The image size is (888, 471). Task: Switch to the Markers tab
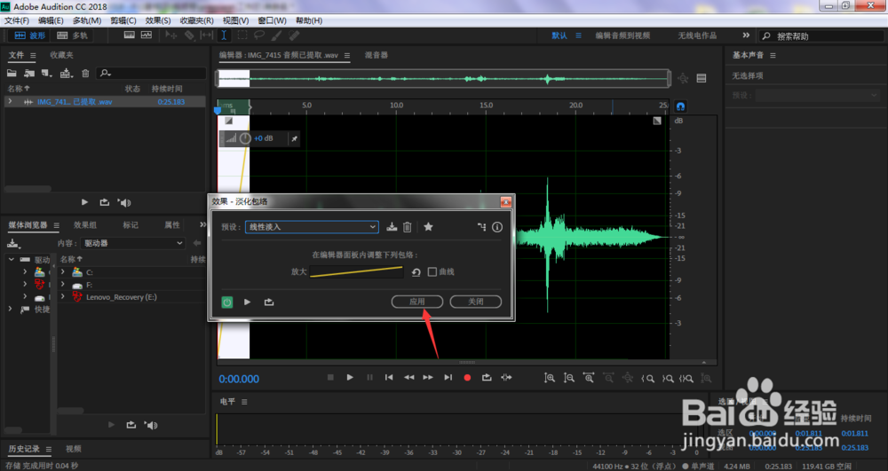click(131, 225)
